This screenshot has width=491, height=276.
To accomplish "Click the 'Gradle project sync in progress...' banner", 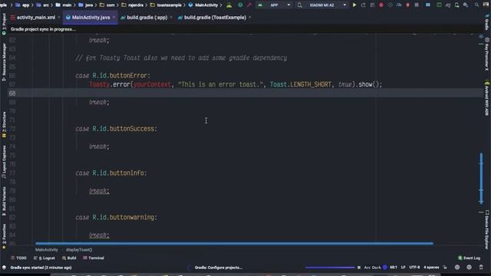I will click(43, 29).
